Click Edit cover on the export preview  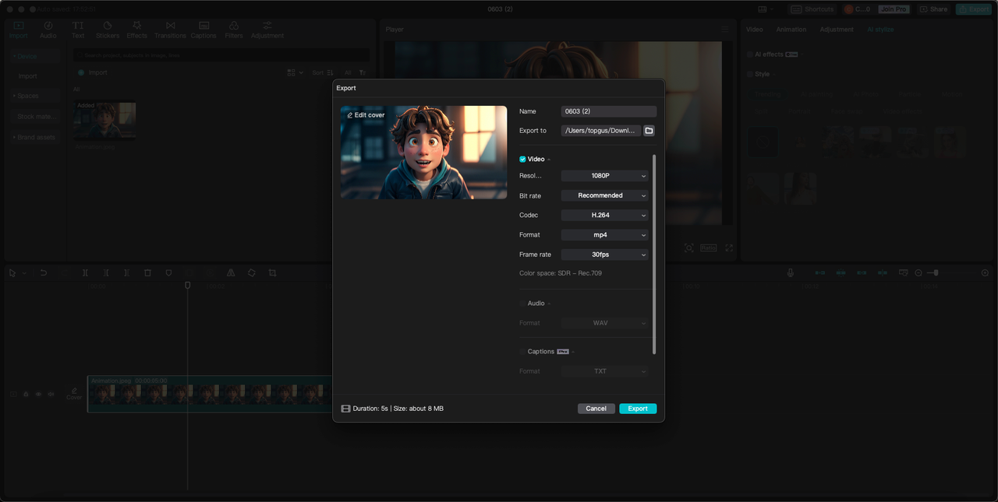tap(366, 115)
